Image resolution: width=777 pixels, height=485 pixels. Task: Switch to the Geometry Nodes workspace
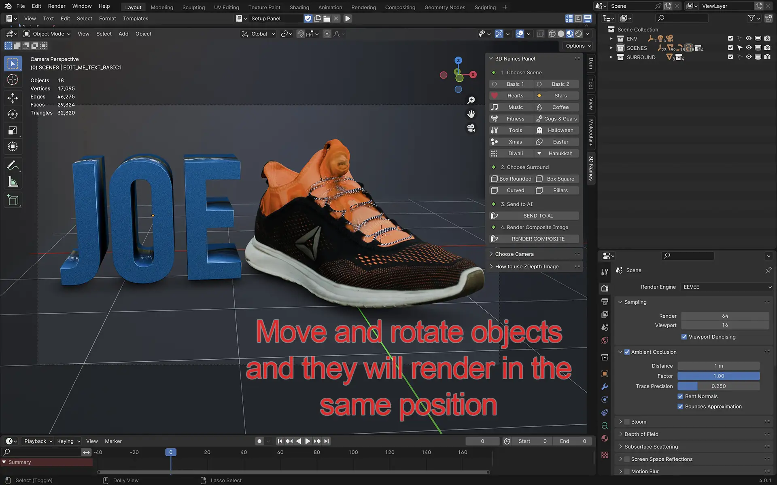445,7
